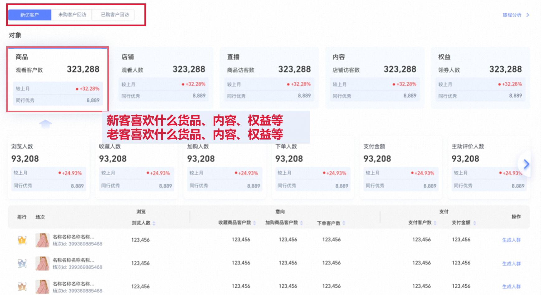Screen dimensions: 541x295
Task: Click the bronze third-place rank badge
Action: [22, 287]
